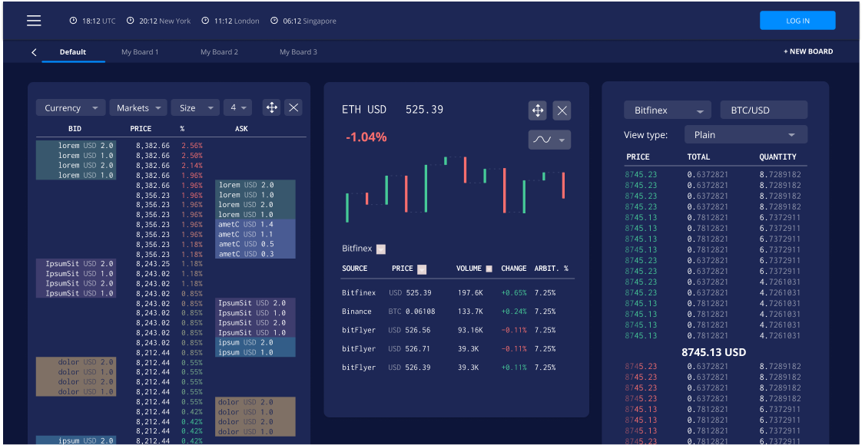The image size is (862, 445).
Task: Click the TOTAL column header
Action: 698,157
